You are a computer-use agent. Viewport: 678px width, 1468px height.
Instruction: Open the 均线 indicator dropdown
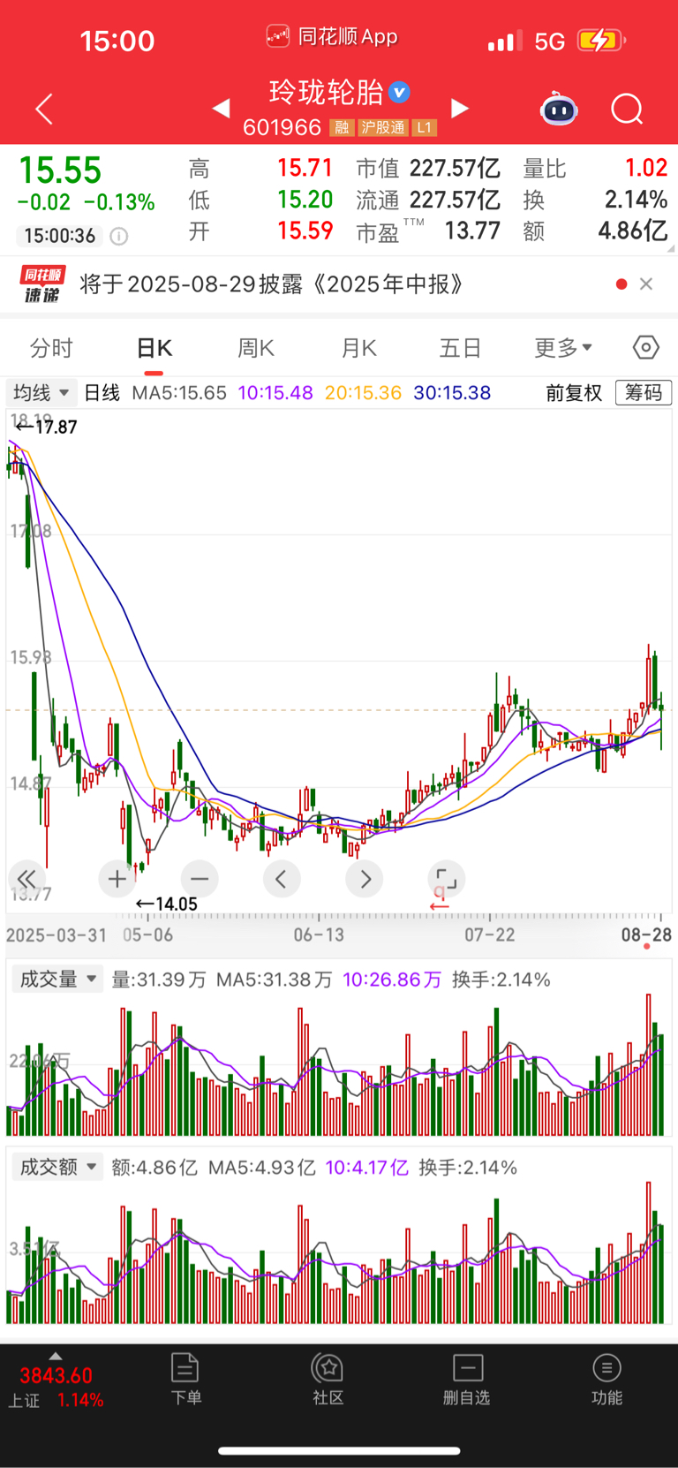[x=41, y=392]
